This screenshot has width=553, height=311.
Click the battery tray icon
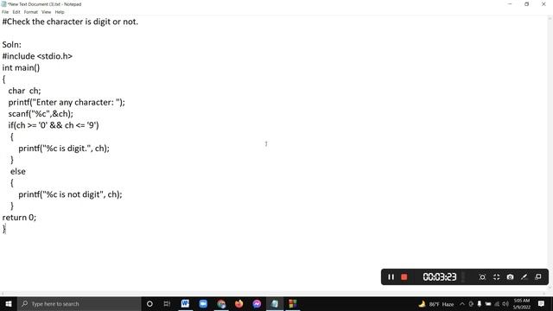pos(488,303)
